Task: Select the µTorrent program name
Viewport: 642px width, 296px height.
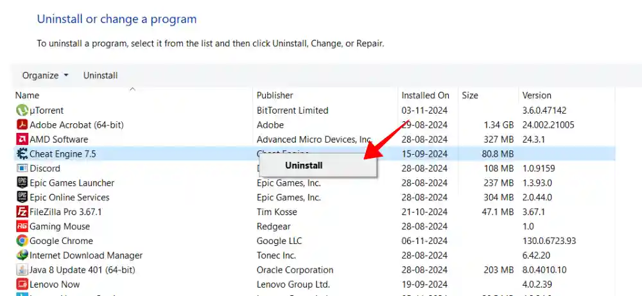Action: pos(47,110)
